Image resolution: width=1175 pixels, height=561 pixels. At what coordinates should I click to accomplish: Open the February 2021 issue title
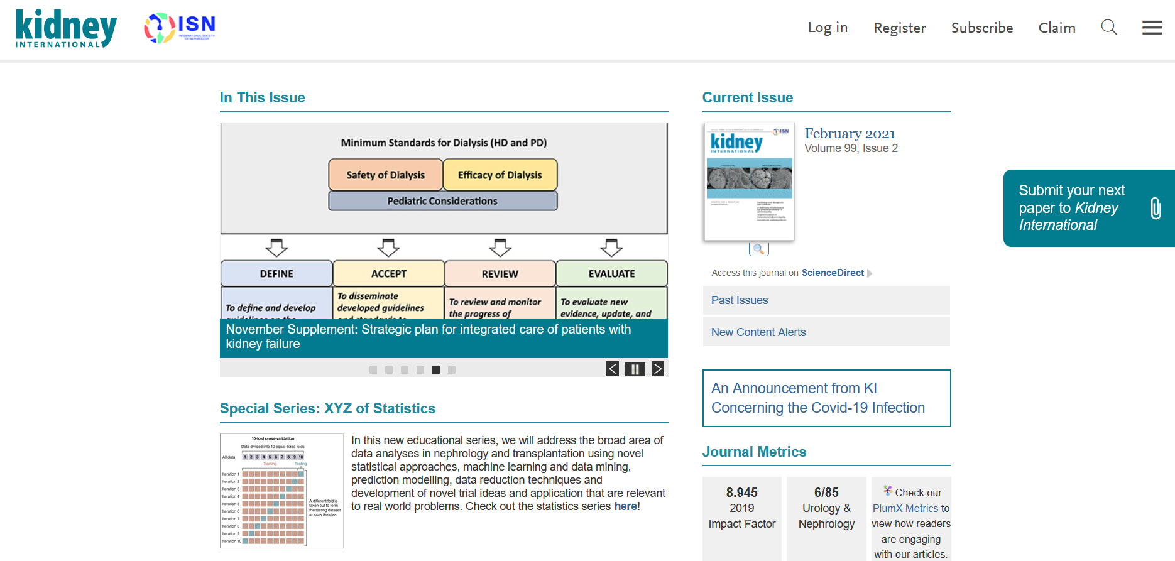coord(850,133)
